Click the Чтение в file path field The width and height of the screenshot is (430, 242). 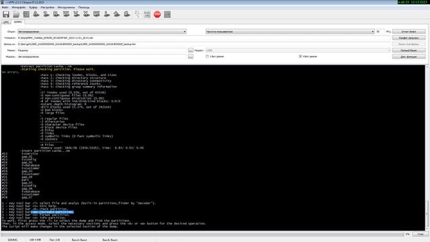click(204, 38)
